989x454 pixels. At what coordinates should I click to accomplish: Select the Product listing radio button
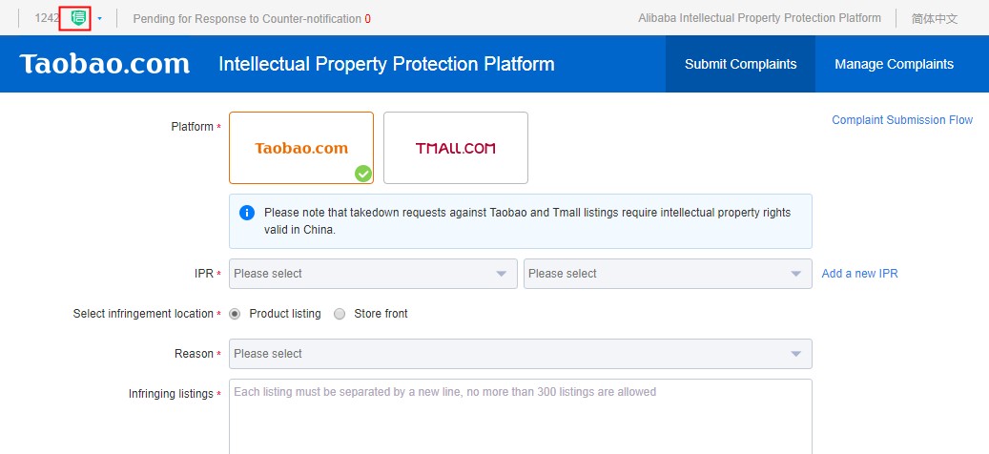[x=235, y=314]
